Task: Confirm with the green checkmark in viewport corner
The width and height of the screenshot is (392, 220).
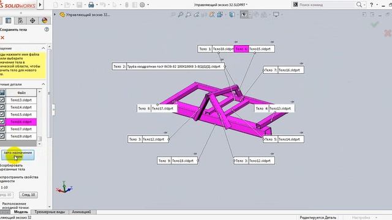Action: [x=375, y=24]
